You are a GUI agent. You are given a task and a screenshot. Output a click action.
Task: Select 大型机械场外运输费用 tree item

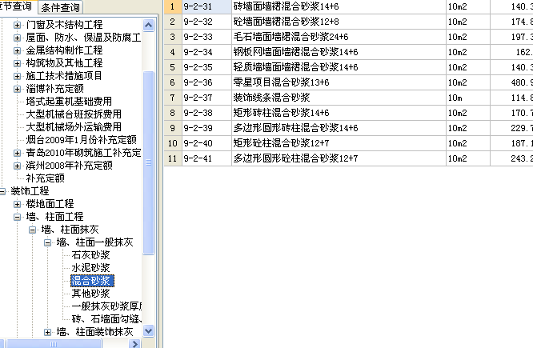pyautogui.click(x=74, y=127)
